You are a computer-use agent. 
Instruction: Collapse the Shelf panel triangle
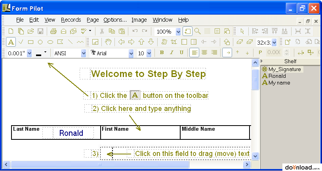[262, 61]
